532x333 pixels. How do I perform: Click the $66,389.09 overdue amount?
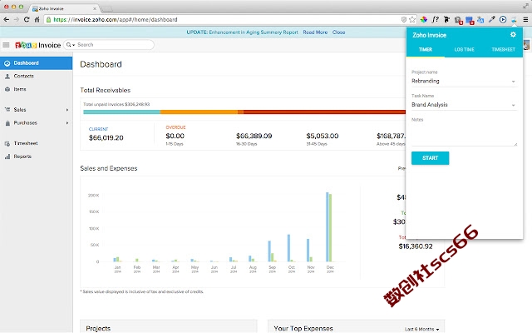(x=254, y=136)
